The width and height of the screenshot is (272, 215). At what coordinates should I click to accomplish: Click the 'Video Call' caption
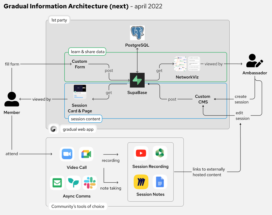77,167
